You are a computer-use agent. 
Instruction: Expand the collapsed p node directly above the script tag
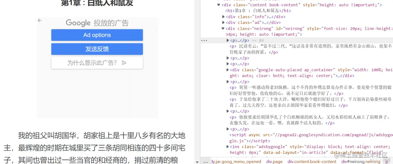tap(228, 129)
